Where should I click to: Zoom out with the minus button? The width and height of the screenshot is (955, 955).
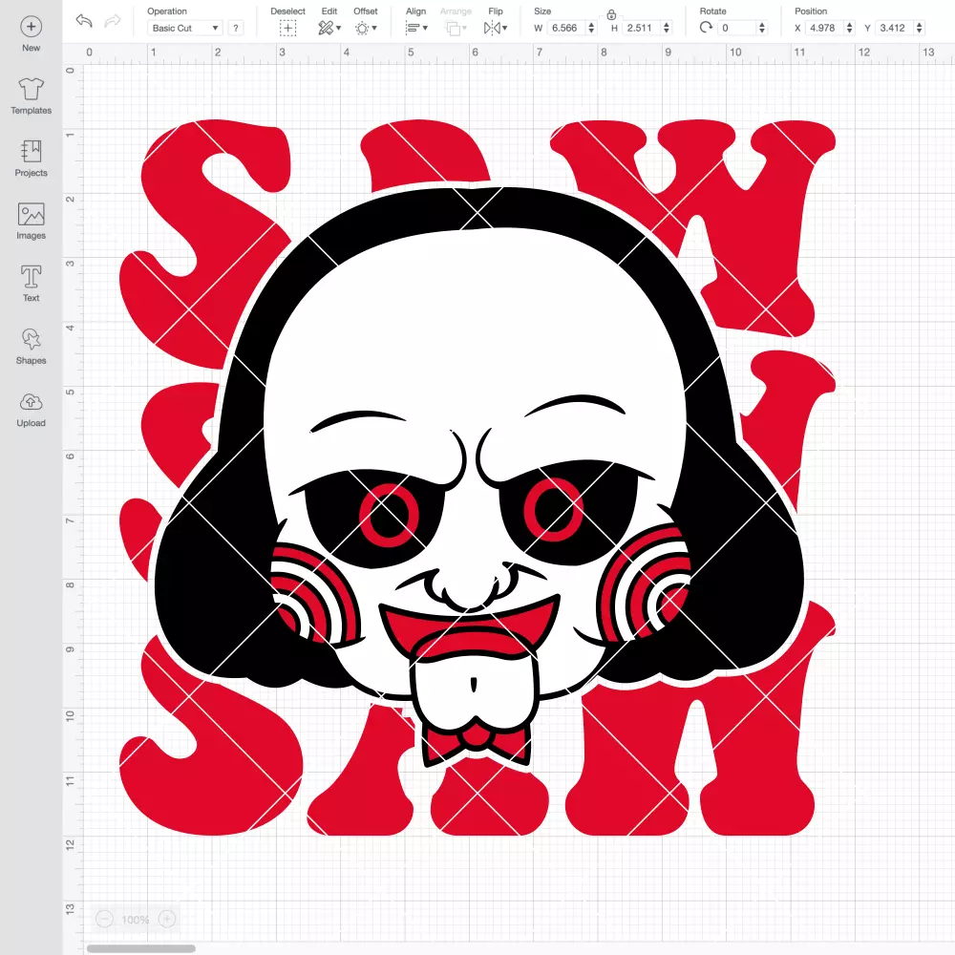tap(105, 919)
